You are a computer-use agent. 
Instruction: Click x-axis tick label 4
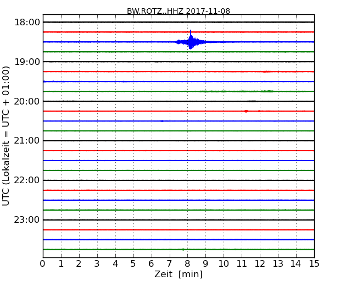click(x=115, y=264)
